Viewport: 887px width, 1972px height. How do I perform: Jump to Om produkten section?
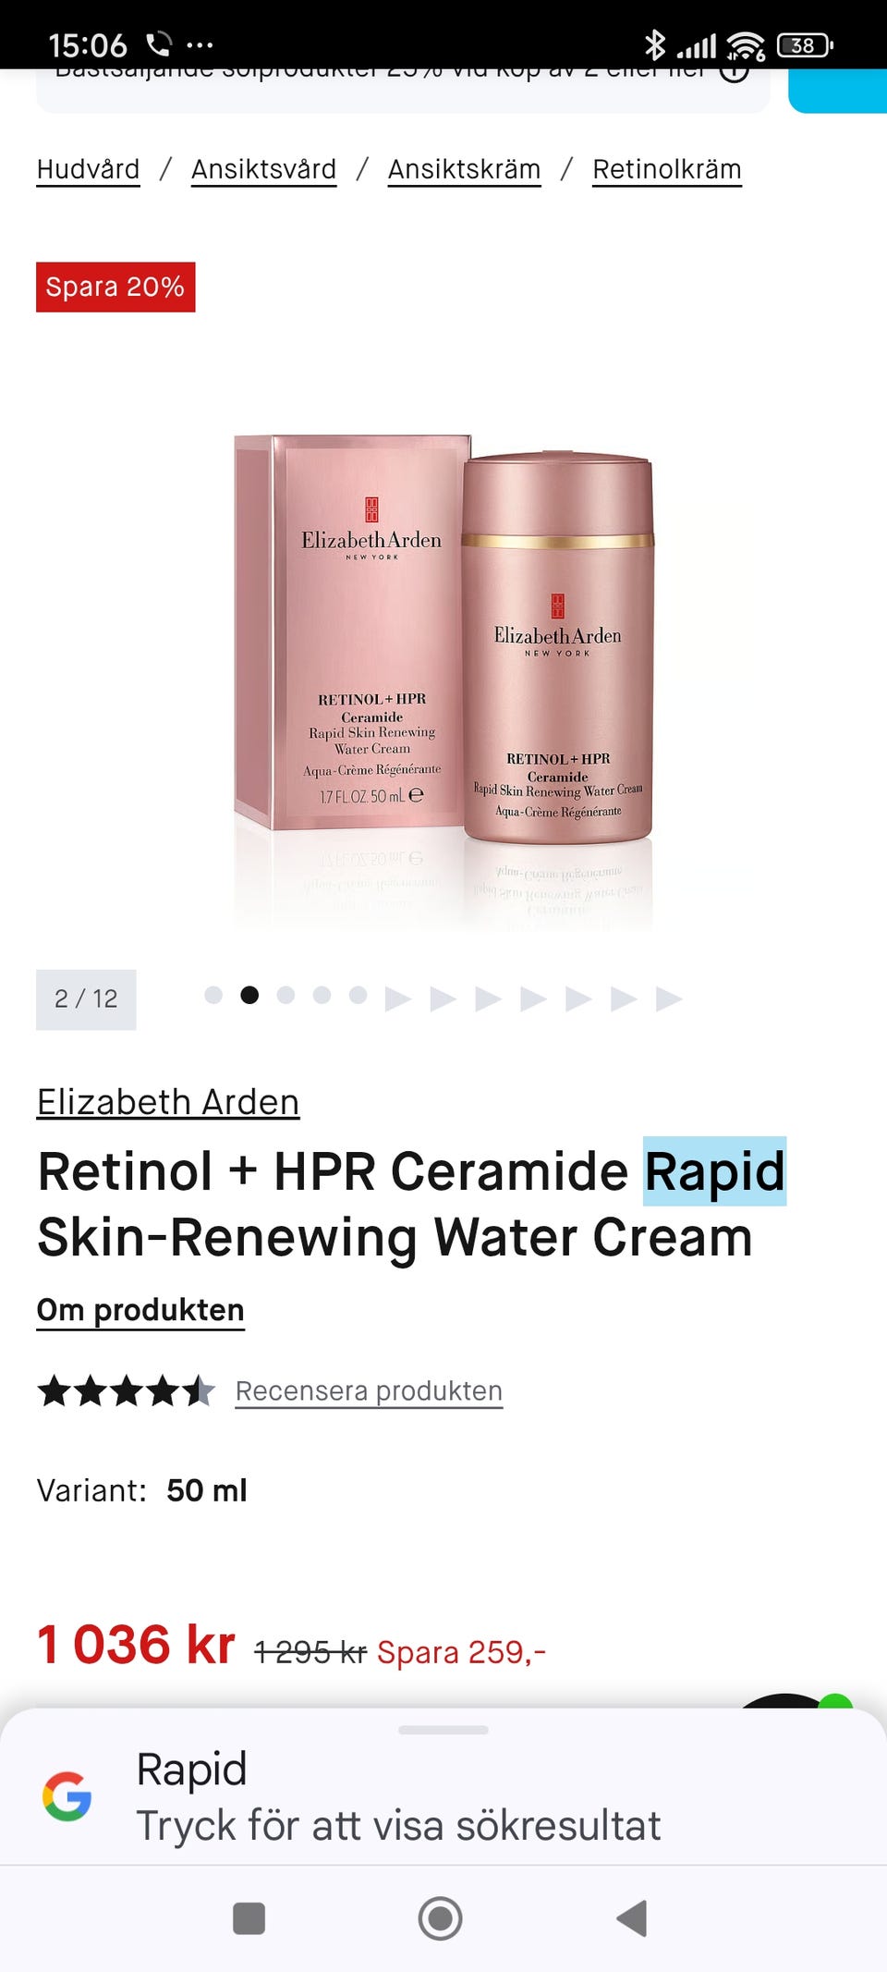point(140,1310)
